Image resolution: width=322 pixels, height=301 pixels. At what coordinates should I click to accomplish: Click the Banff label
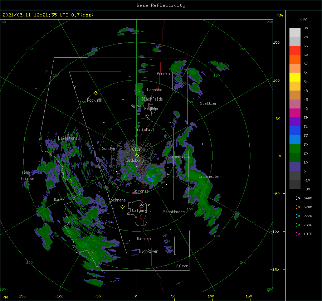coord(59,200)
